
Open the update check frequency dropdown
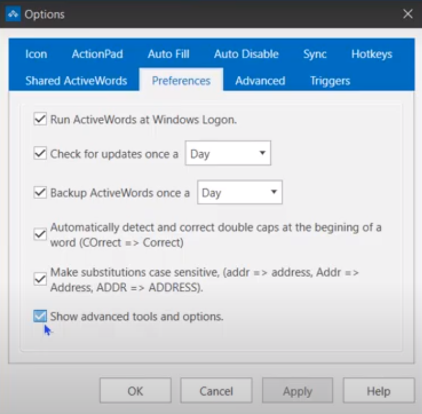pos(228,153)
